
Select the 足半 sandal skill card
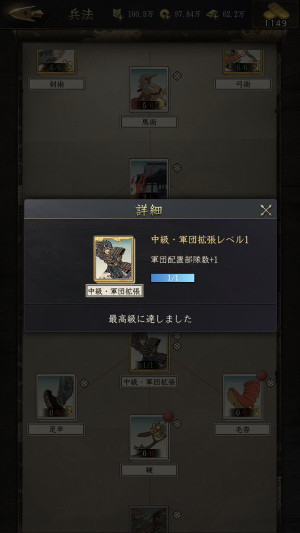click(56, 397)
